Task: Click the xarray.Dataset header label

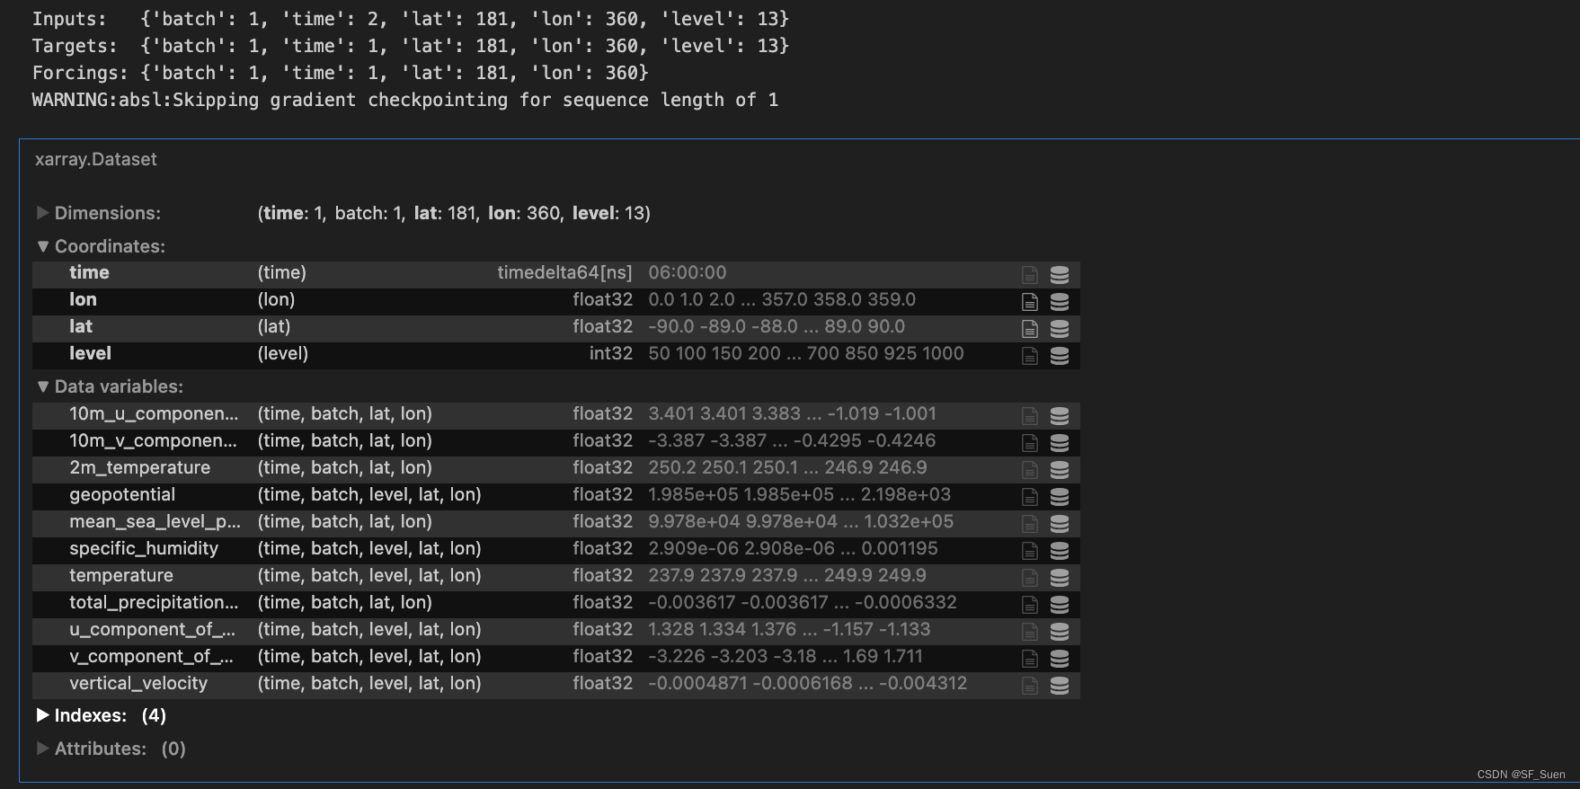Action: pyautogui.click(x=95, y=159)
